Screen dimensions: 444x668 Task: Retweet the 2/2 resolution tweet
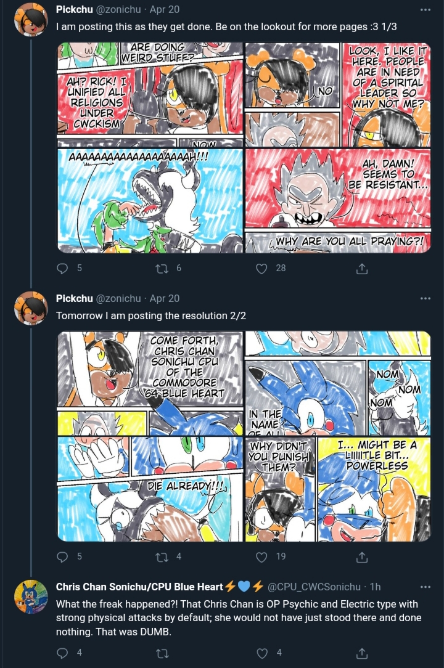162,556
